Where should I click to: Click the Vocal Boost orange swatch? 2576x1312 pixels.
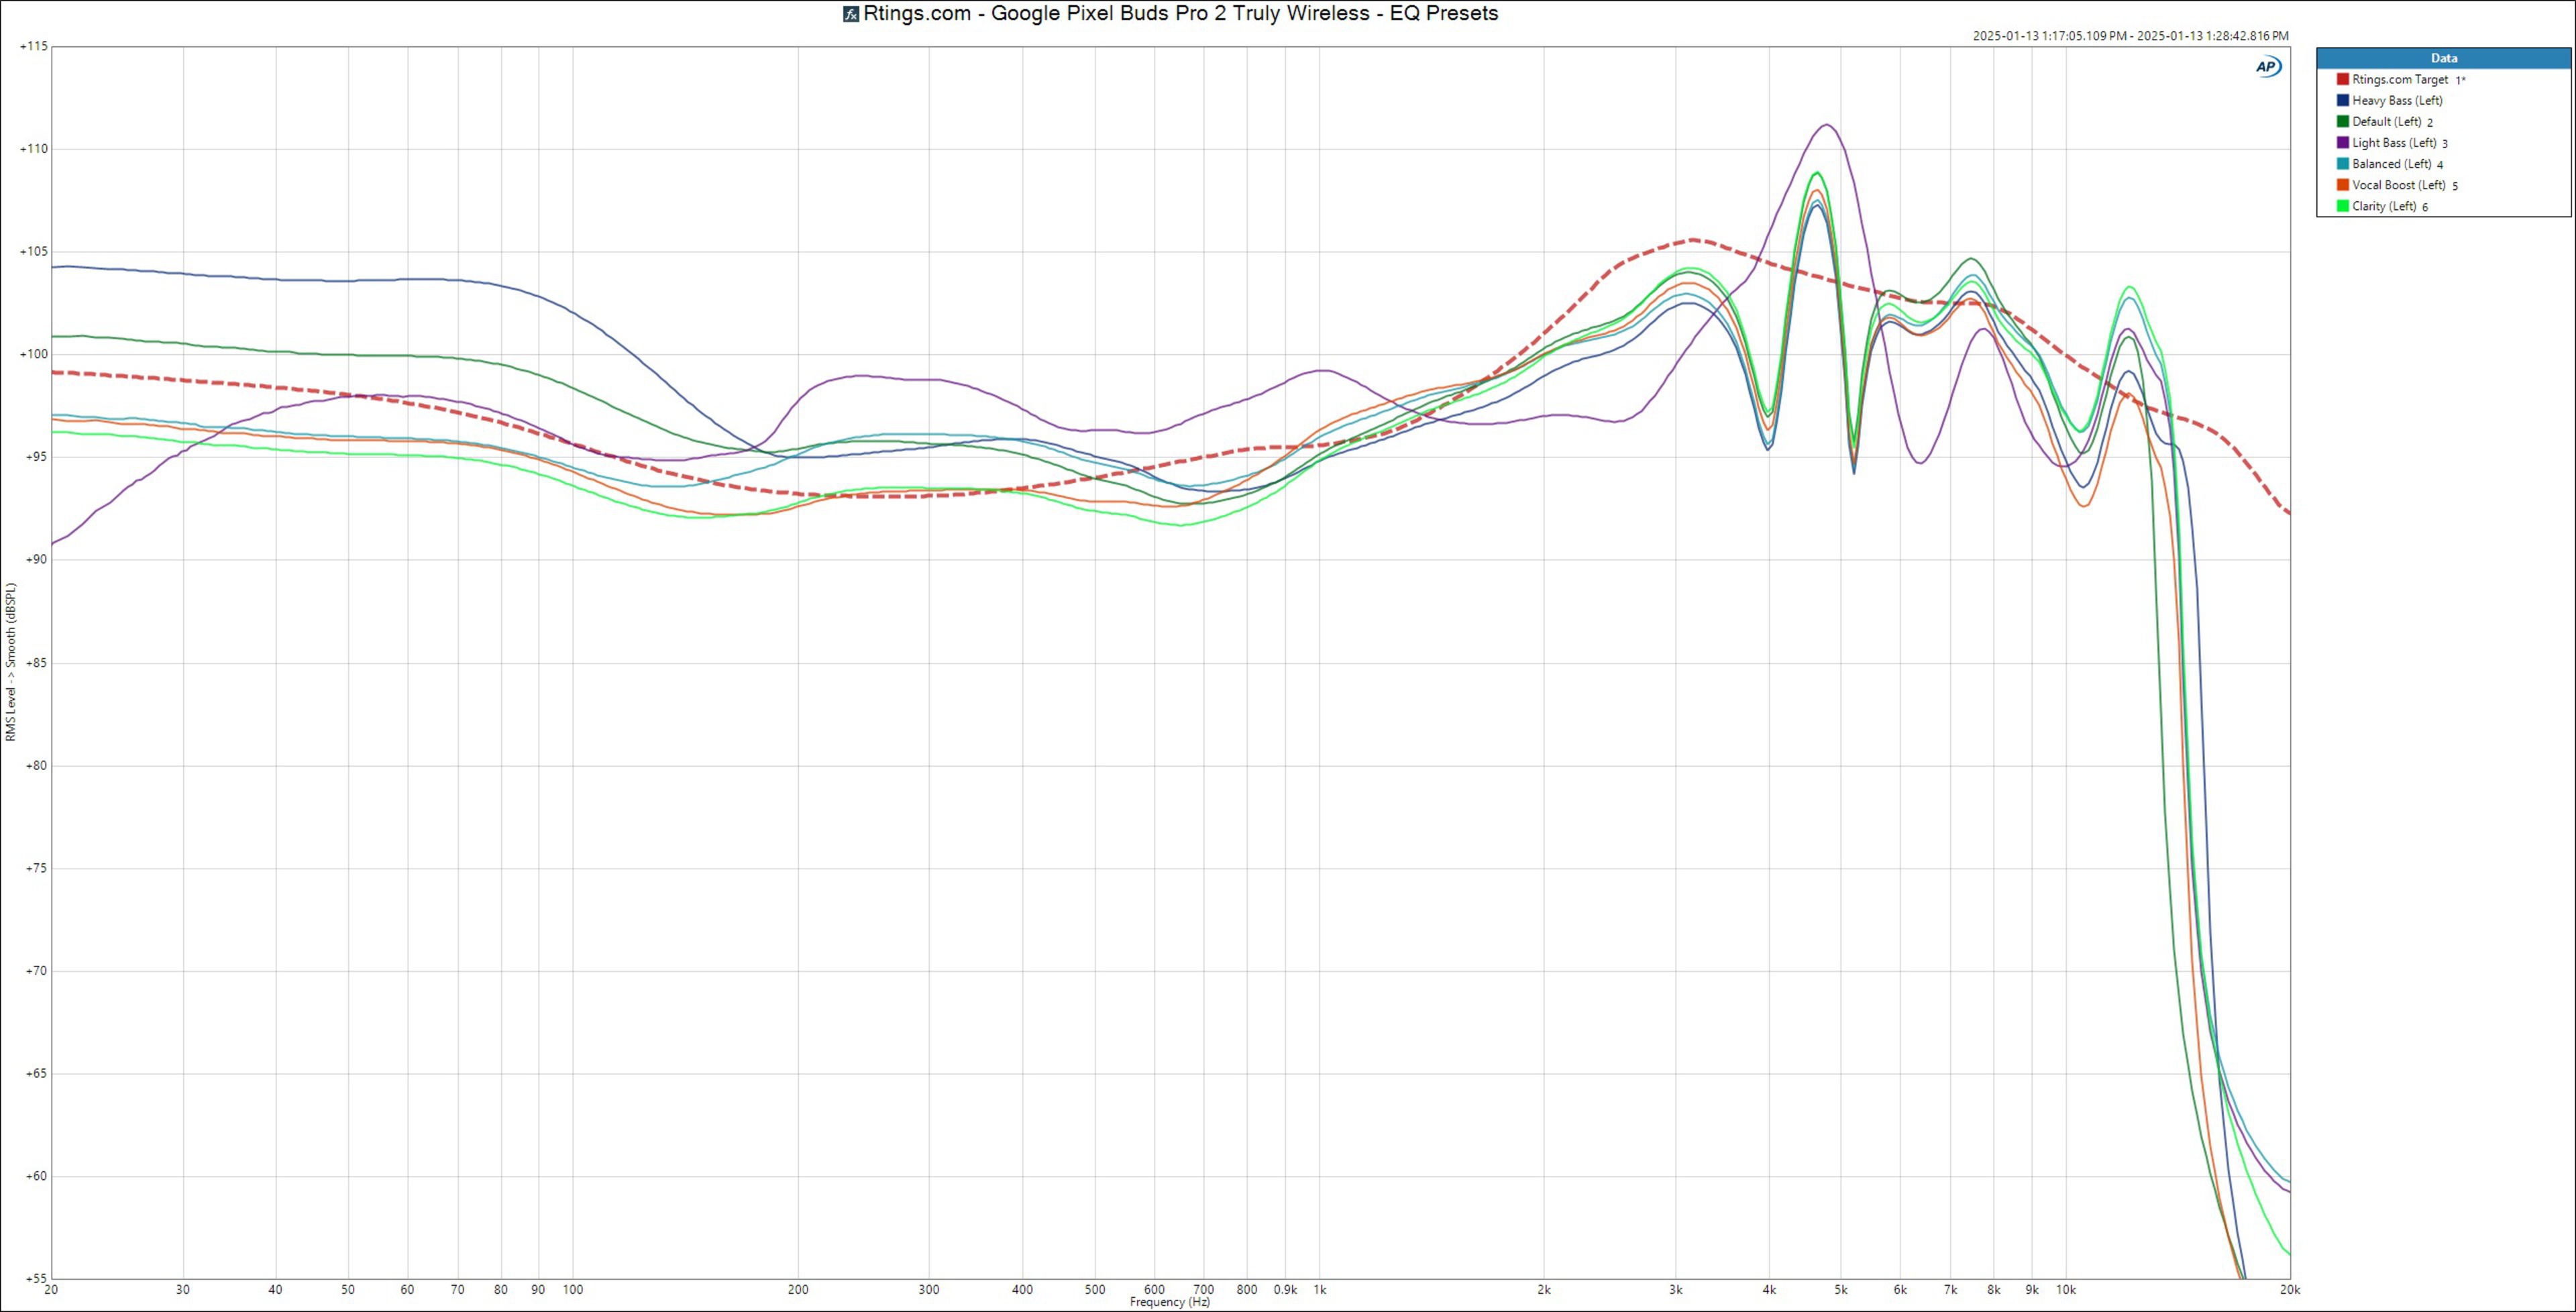pos(2342,185)
